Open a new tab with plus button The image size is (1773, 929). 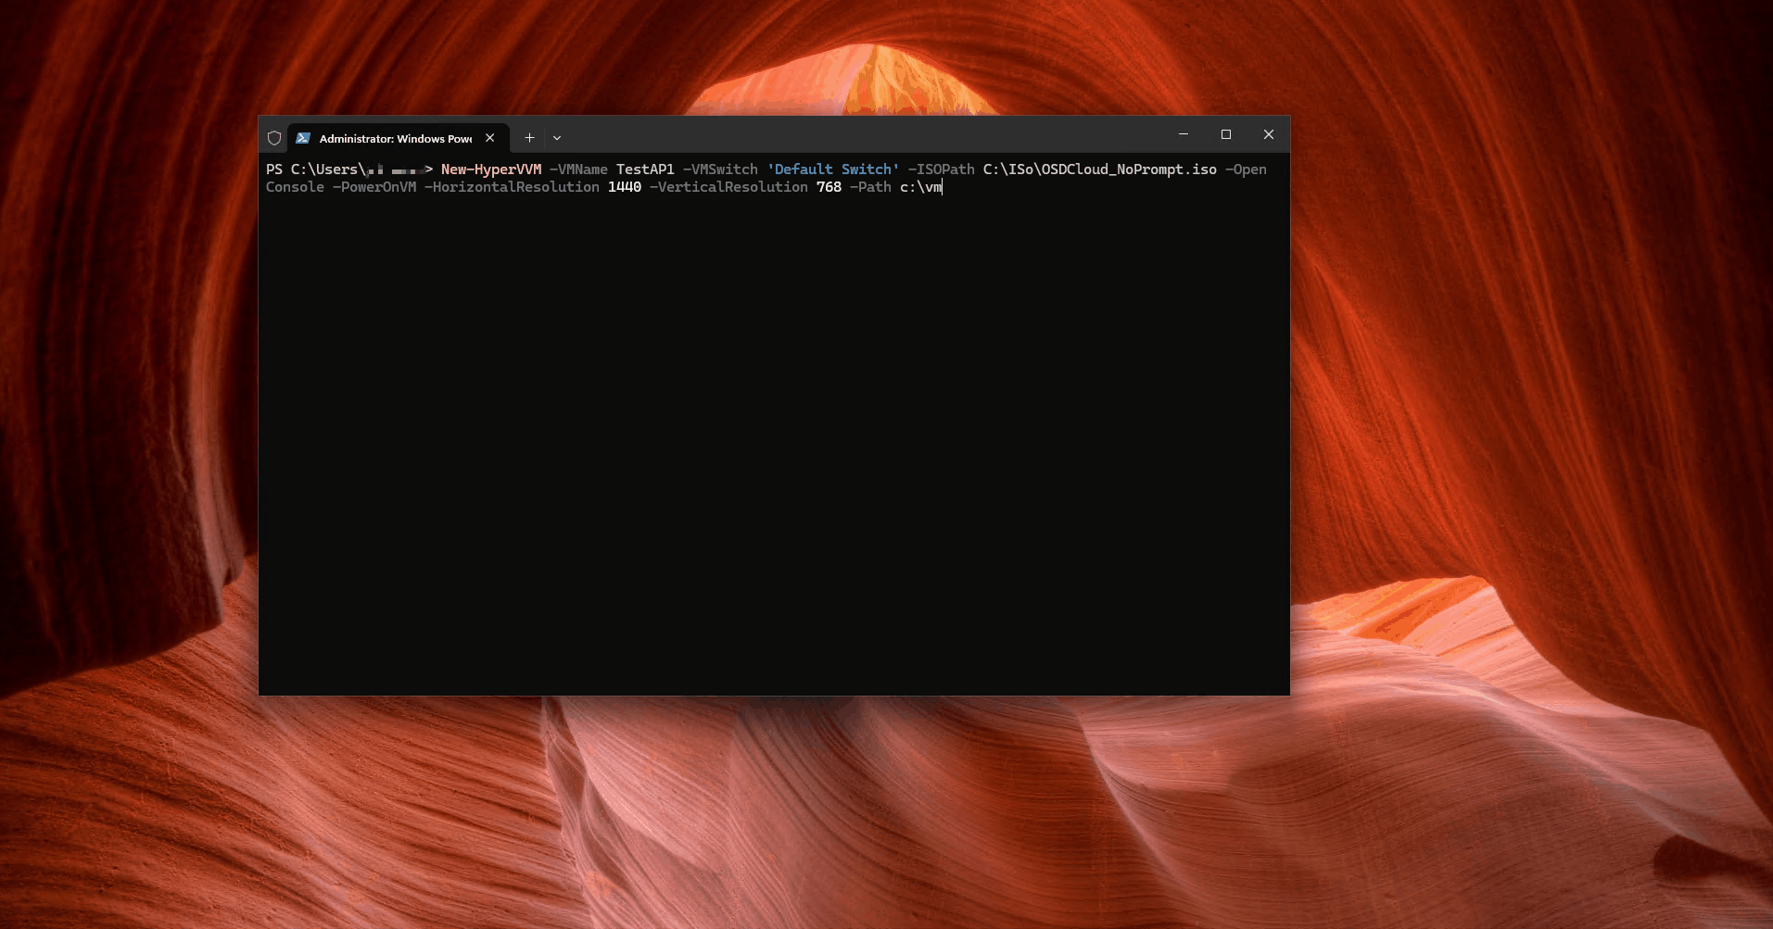coord(529,138)
